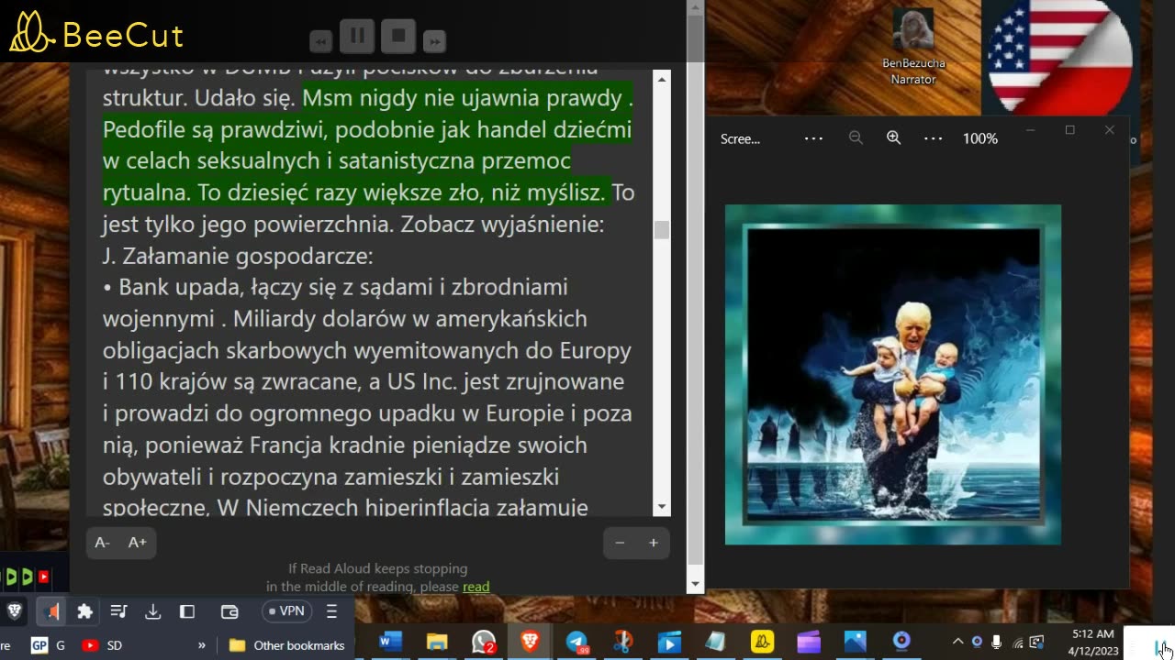Viewport: 1175px width, 660px height.
Task: Open the Photos app on taskbar
Action: (855, 642)
